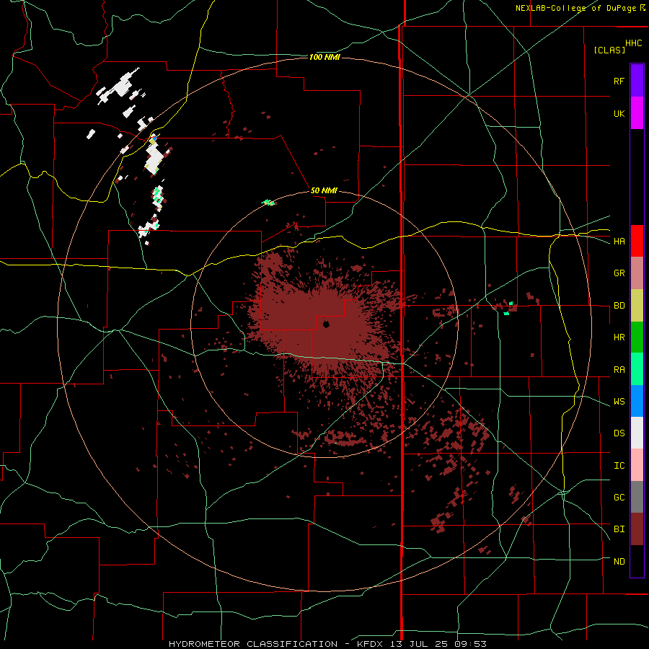
Task: Click the HR legend label
Action: tap(619, 337)
